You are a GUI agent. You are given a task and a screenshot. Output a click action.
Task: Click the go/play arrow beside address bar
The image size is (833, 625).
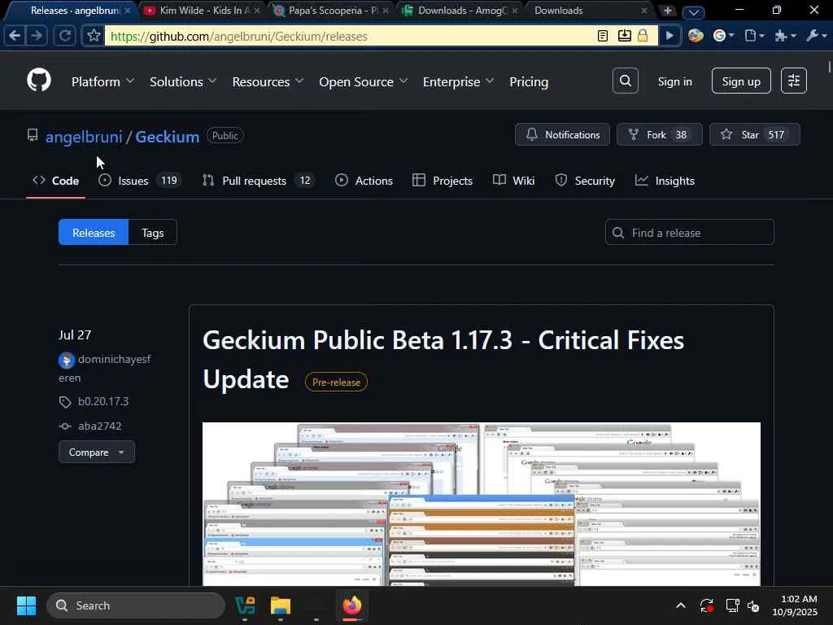pos(669,36)
